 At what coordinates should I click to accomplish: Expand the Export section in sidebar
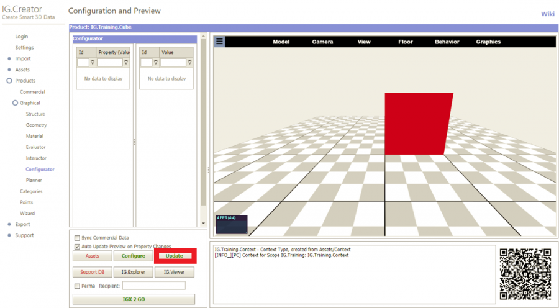click(9, 224)
